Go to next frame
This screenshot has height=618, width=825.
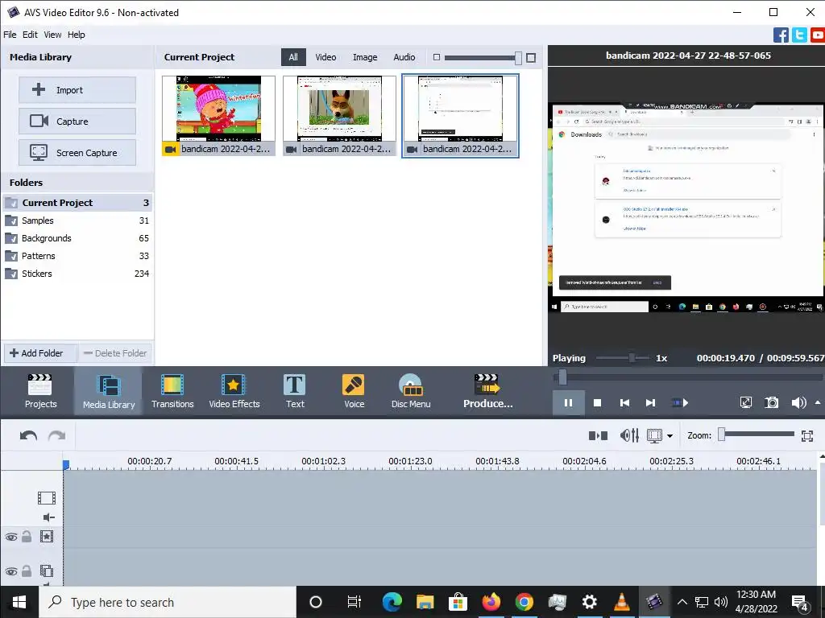click(x=650, y=403)
